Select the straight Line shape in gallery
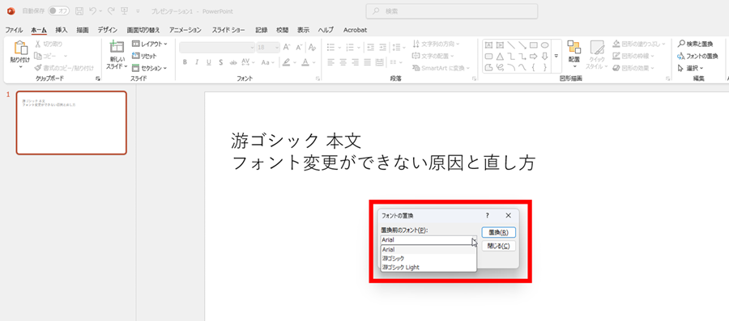This screenshot has height=321, width=729. coord(511,45)
